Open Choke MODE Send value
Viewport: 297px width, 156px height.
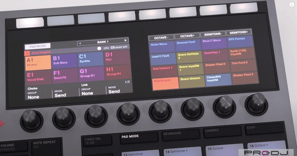pyautogui.click(x=60, y=95)
